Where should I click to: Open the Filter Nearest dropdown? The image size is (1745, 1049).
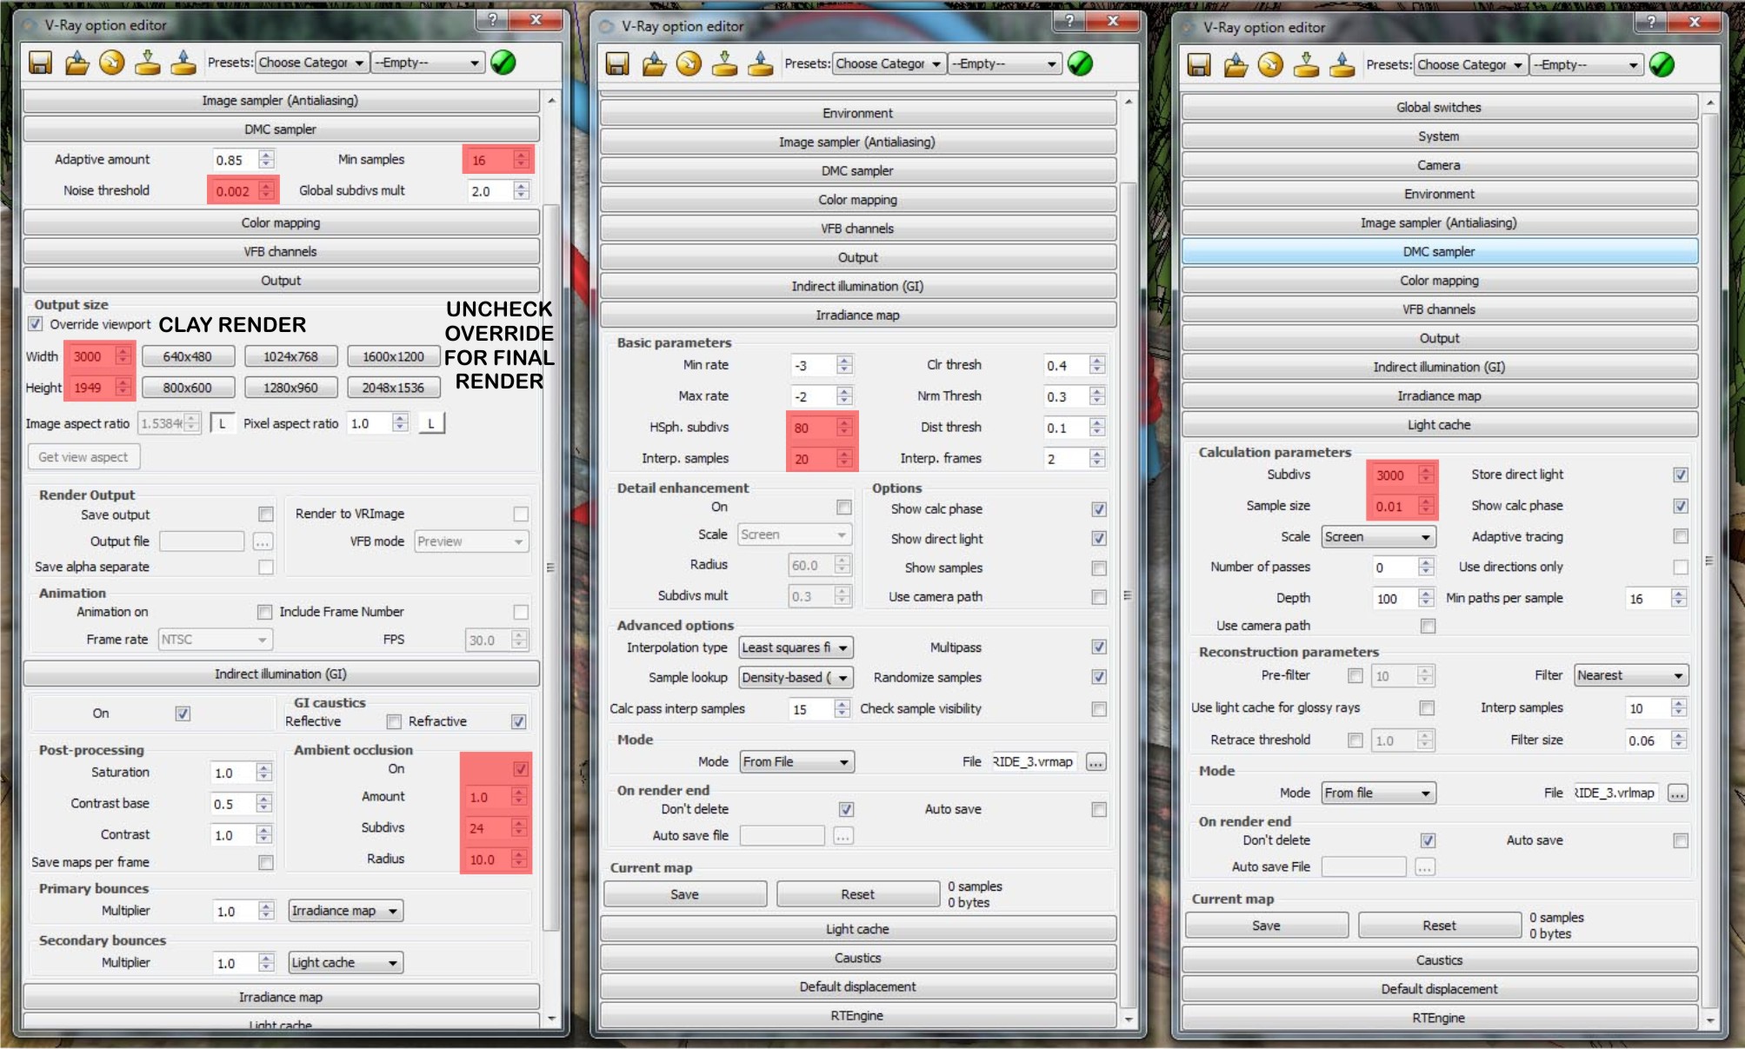click(x=1631, y=675)
